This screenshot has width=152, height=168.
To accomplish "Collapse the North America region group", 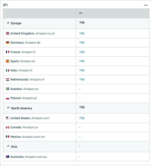I will point(8,108).
